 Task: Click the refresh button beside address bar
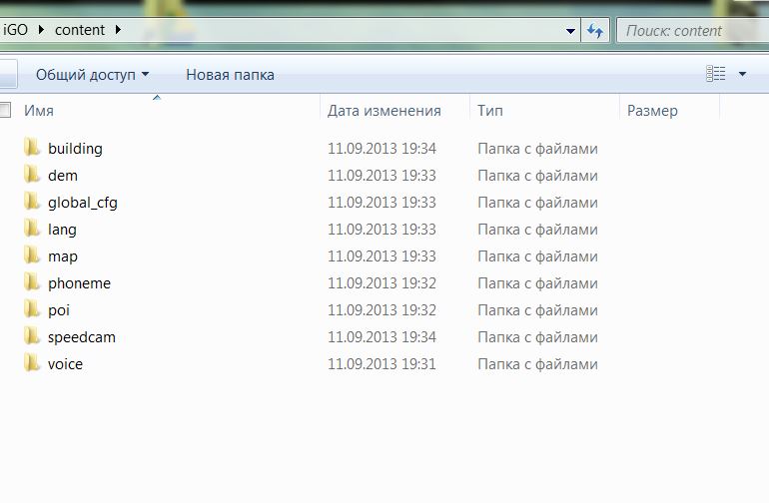595,30
